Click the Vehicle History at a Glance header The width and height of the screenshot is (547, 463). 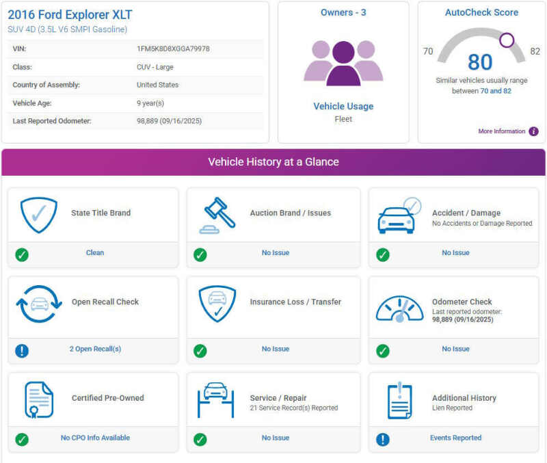(x=273, y=162)
